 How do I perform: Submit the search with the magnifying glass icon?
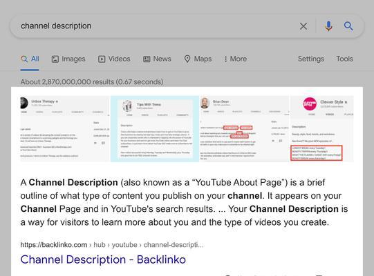[348, 26]
